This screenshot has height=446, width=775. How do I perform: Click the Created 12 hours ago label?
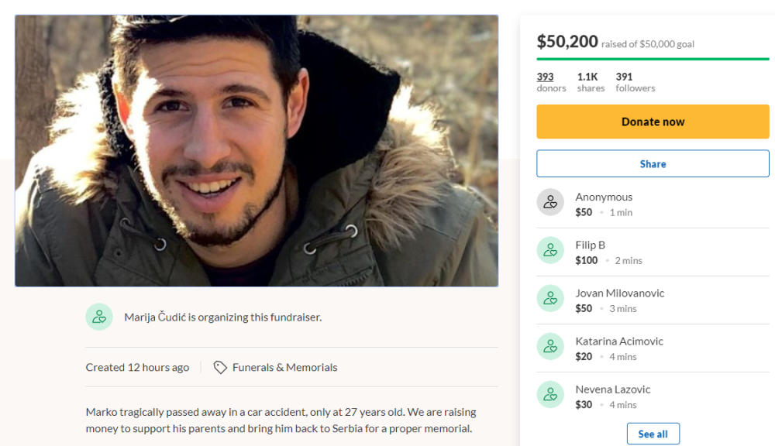click(x=137, y=367)
